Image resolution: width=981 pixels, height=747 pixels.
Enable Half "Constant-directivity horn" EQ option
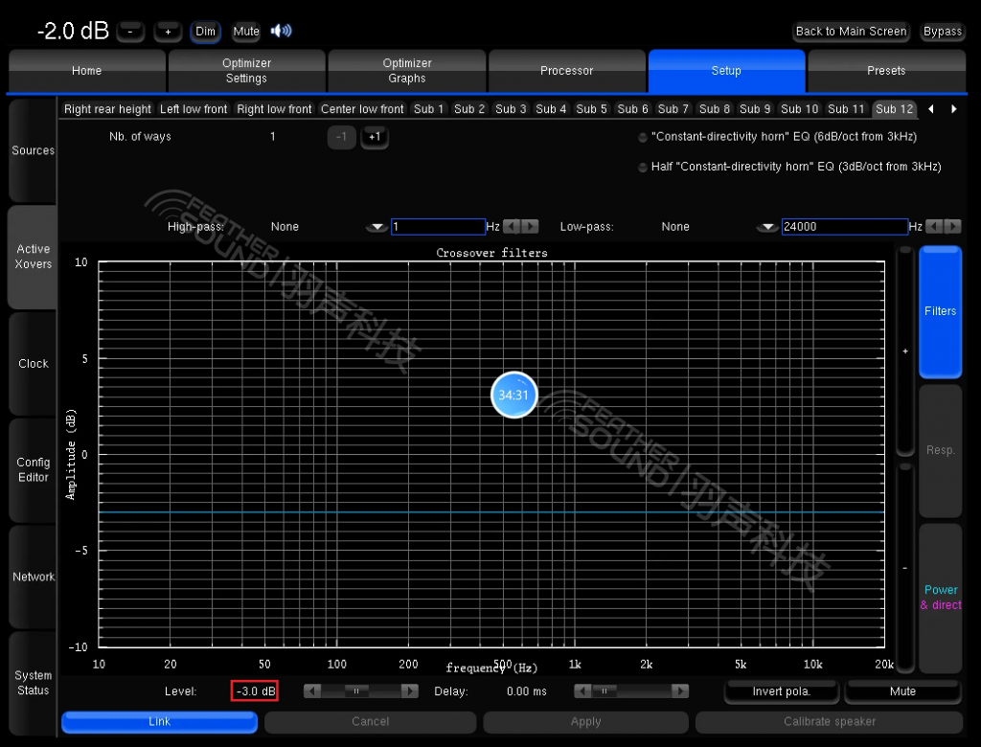[x=643, y=167]
